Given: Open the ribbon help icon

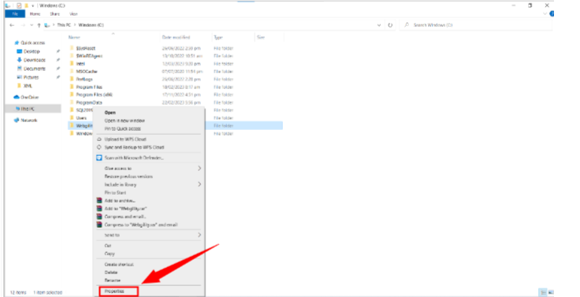Looking at the screenshot, I should [552, 14].
